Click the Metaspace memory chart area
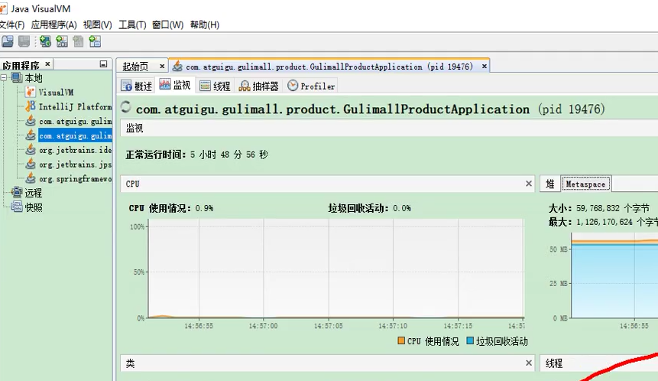658x381 pixels. tap(614, 276)
